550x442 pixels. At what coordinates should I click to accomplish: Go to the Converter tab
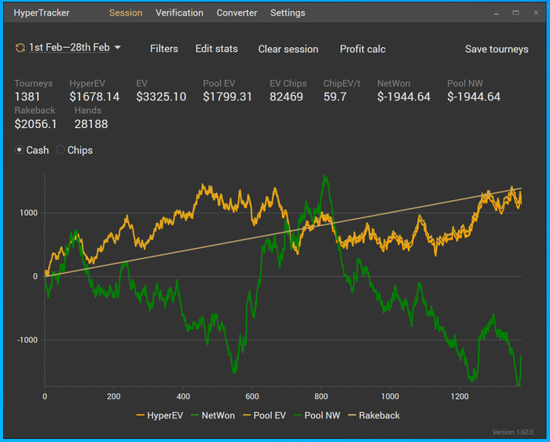pos(236,13)
